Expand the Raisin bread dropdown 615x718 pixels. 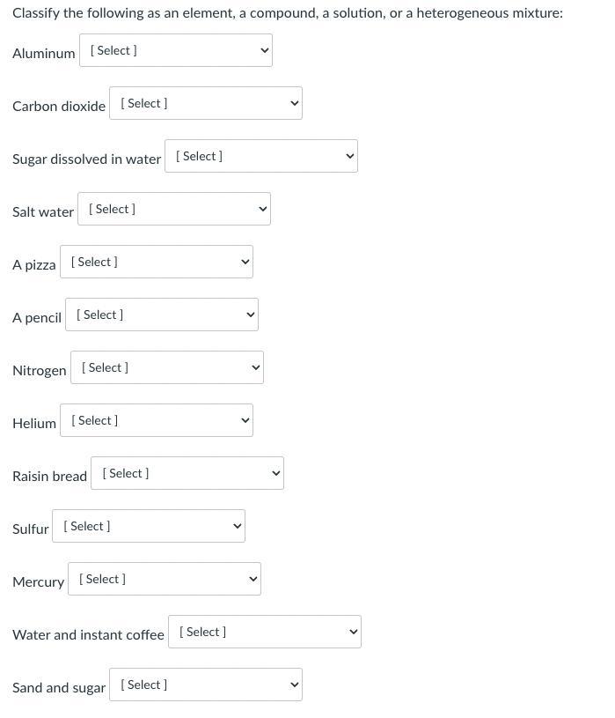[187, 473]
